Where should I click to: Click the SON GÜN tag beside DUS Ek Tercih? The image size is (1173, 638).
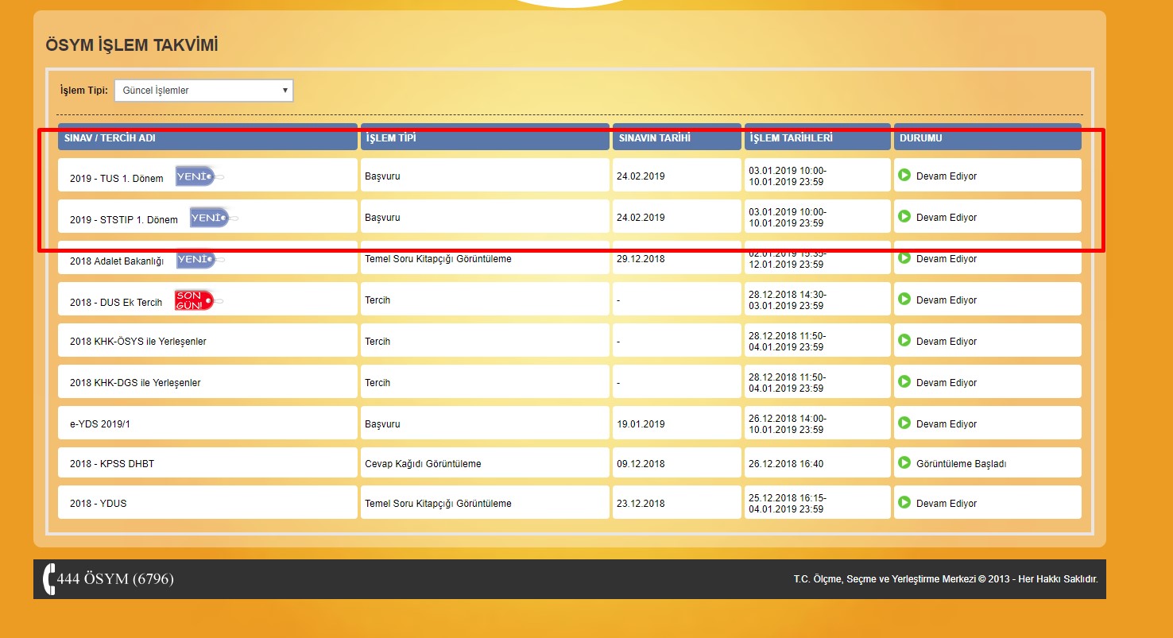(x=195, y=300)
